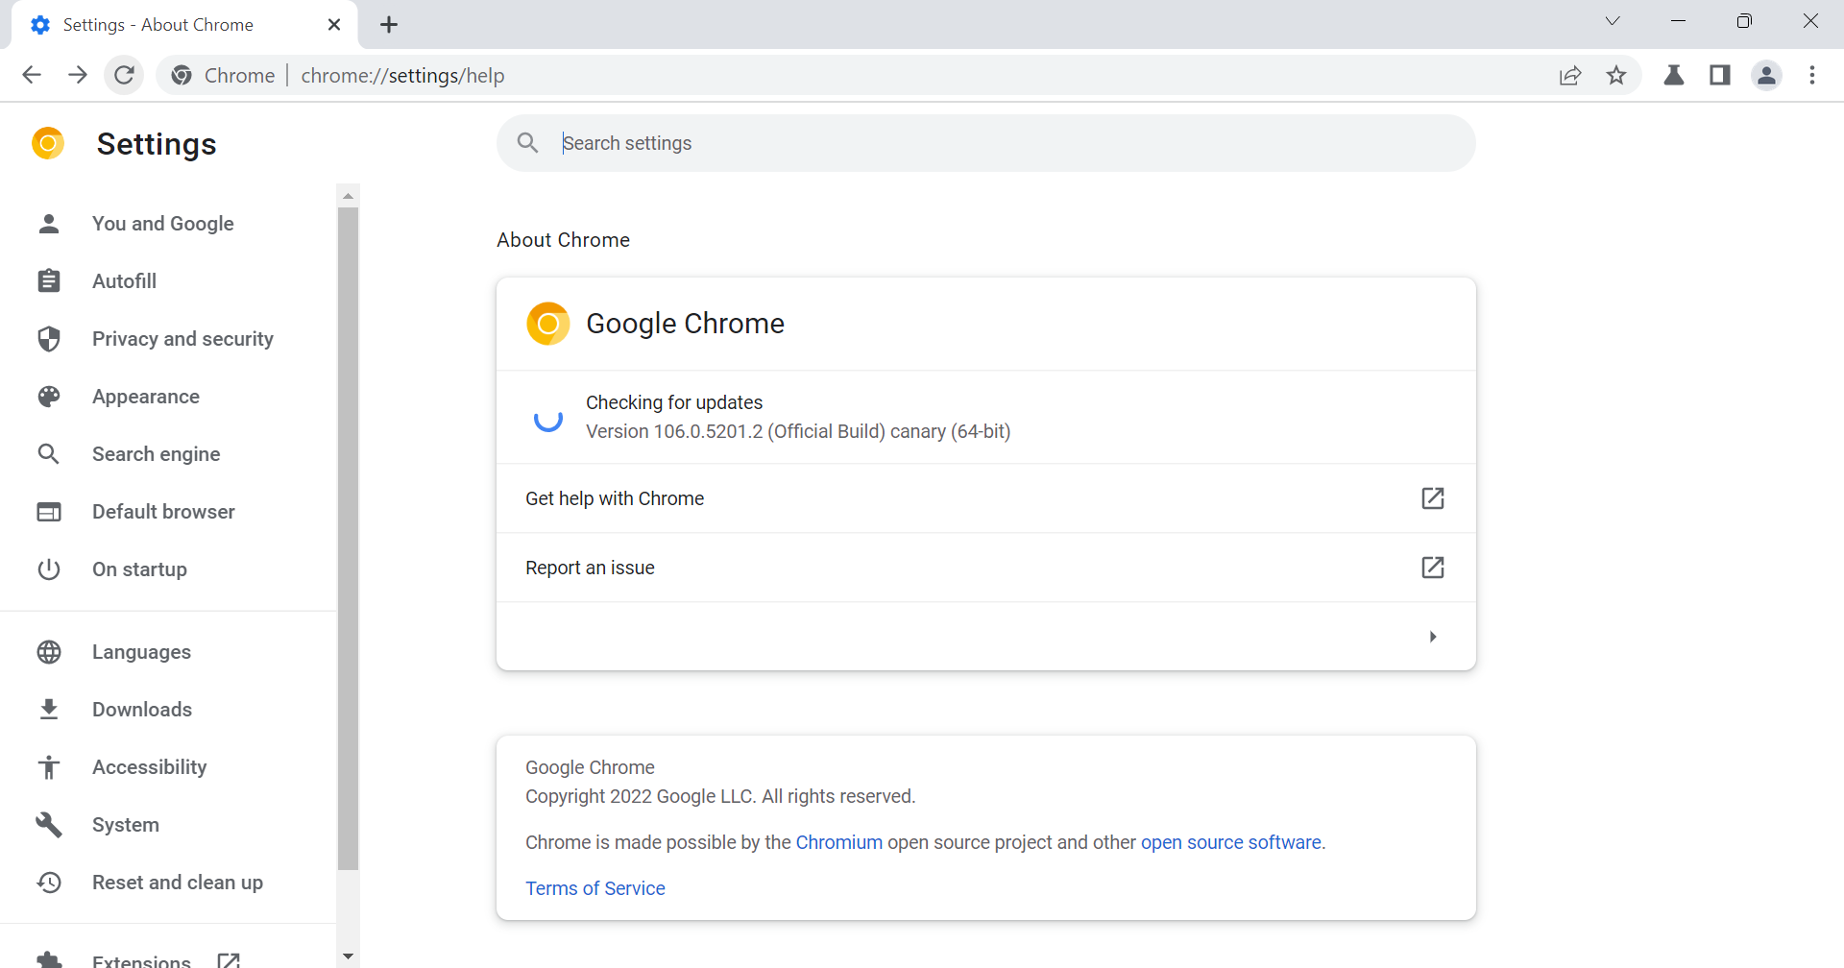1844x968 pixels.
Task: Click the Settings Chrome Canary logo
Action: 48,143
